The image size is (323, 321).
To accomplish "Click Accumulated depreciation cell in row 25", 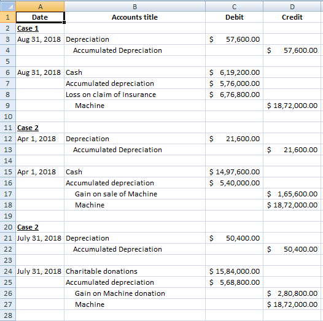I will tap(134, 282).
